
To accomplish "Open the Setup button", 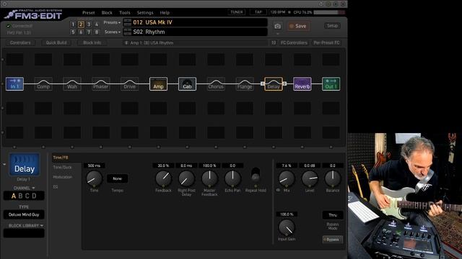I will (332, 26).
